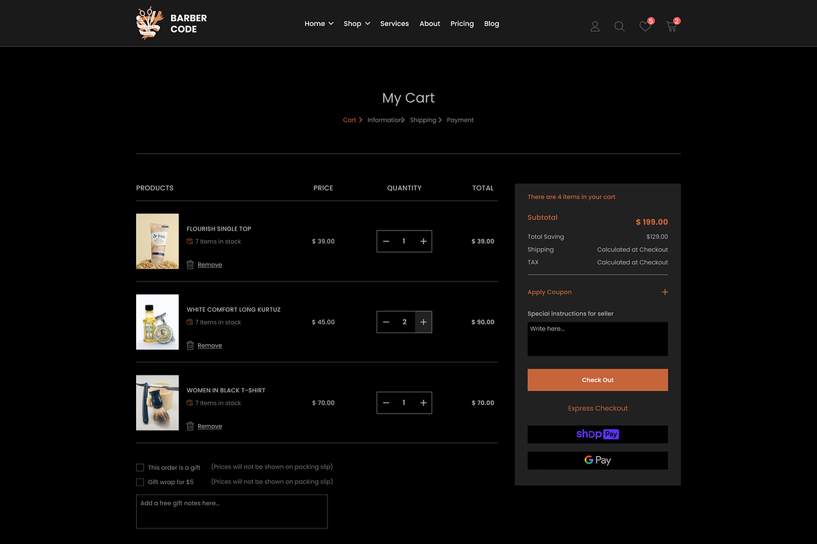The width and height of the screenshot is (817, 544).
Task: Pay with Google Pay button
Action: pyautogui.click(x=598, y=460)
